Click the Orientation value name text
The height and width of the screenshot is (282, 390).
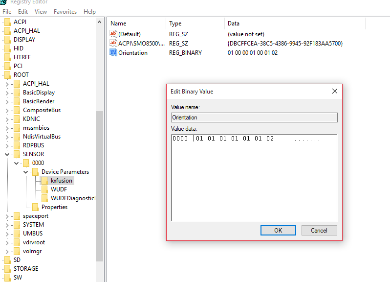(133, 53)
